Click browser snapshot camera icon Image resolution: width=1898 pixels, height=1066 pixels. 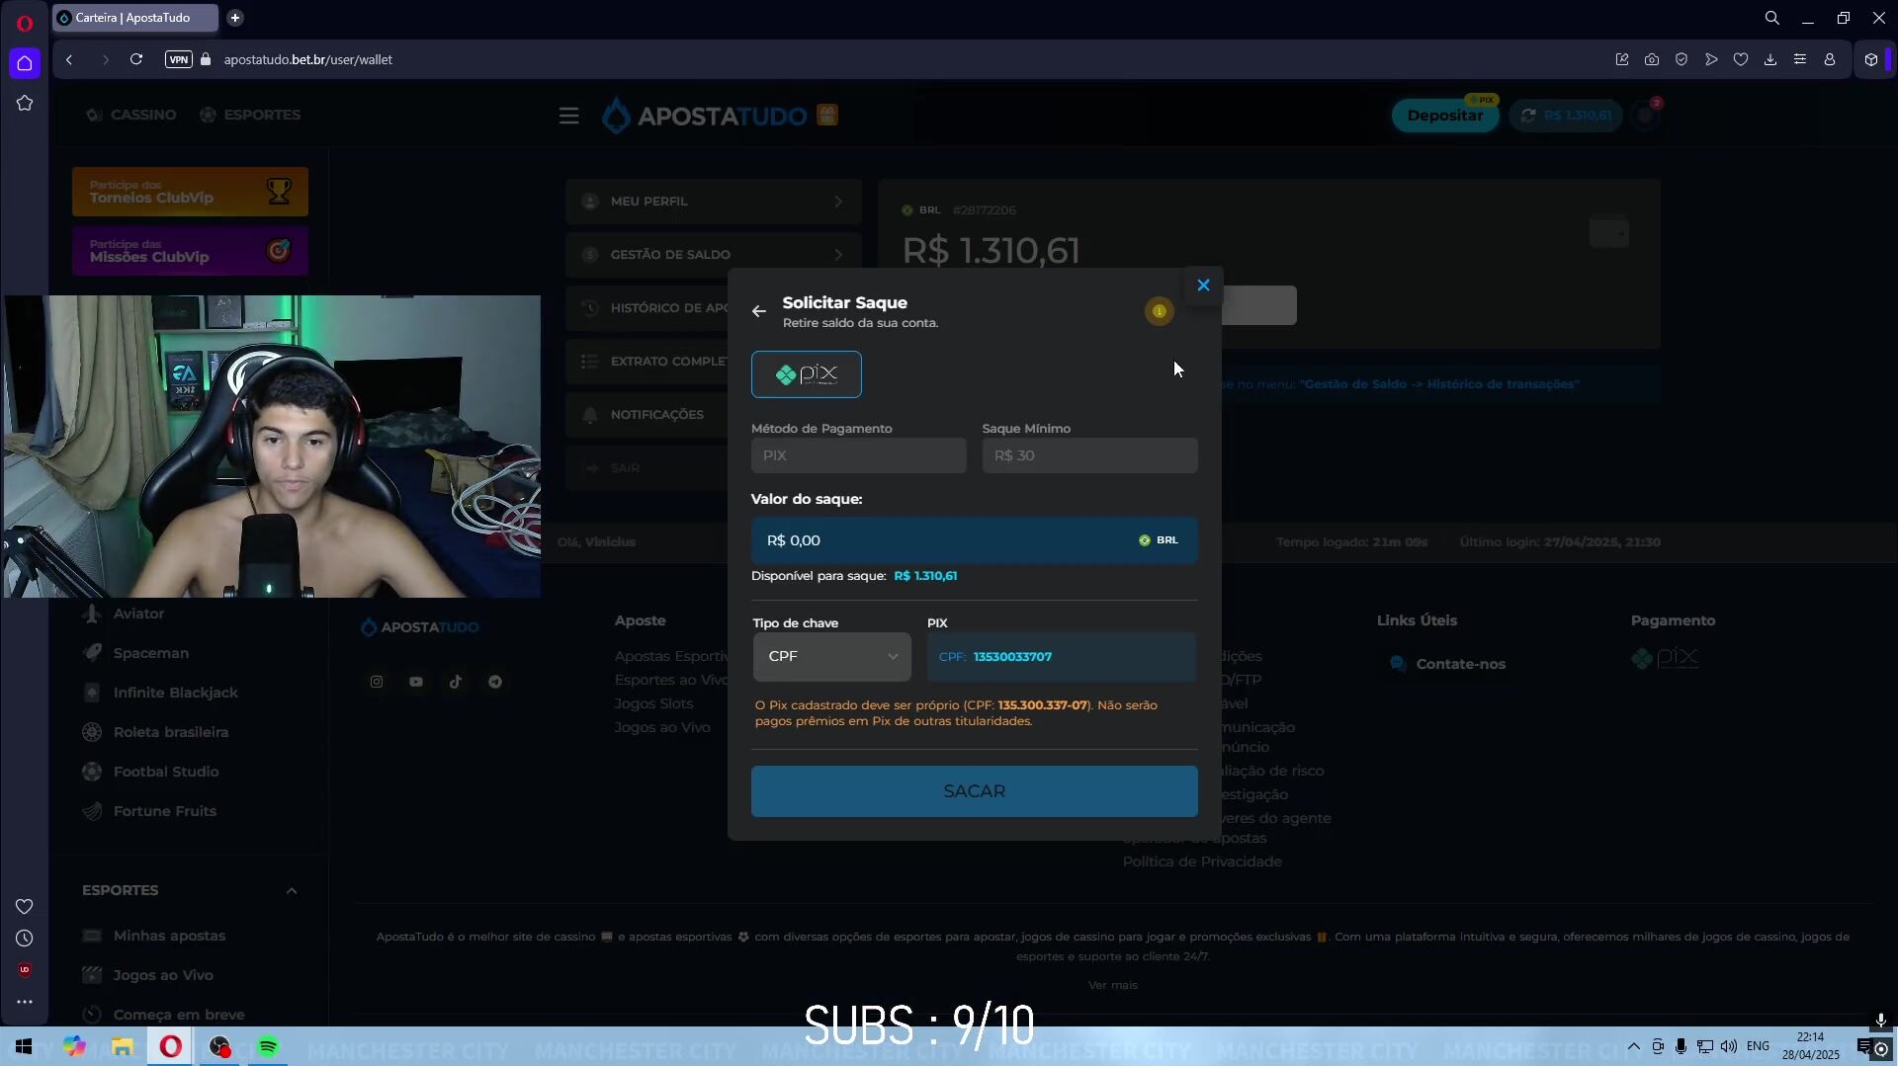pyautogui.click(x=1652, y=59)
